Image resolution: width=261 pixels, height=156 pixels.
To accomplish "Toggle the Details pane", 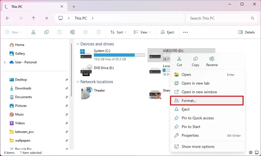I will click(x=246, y=32).
